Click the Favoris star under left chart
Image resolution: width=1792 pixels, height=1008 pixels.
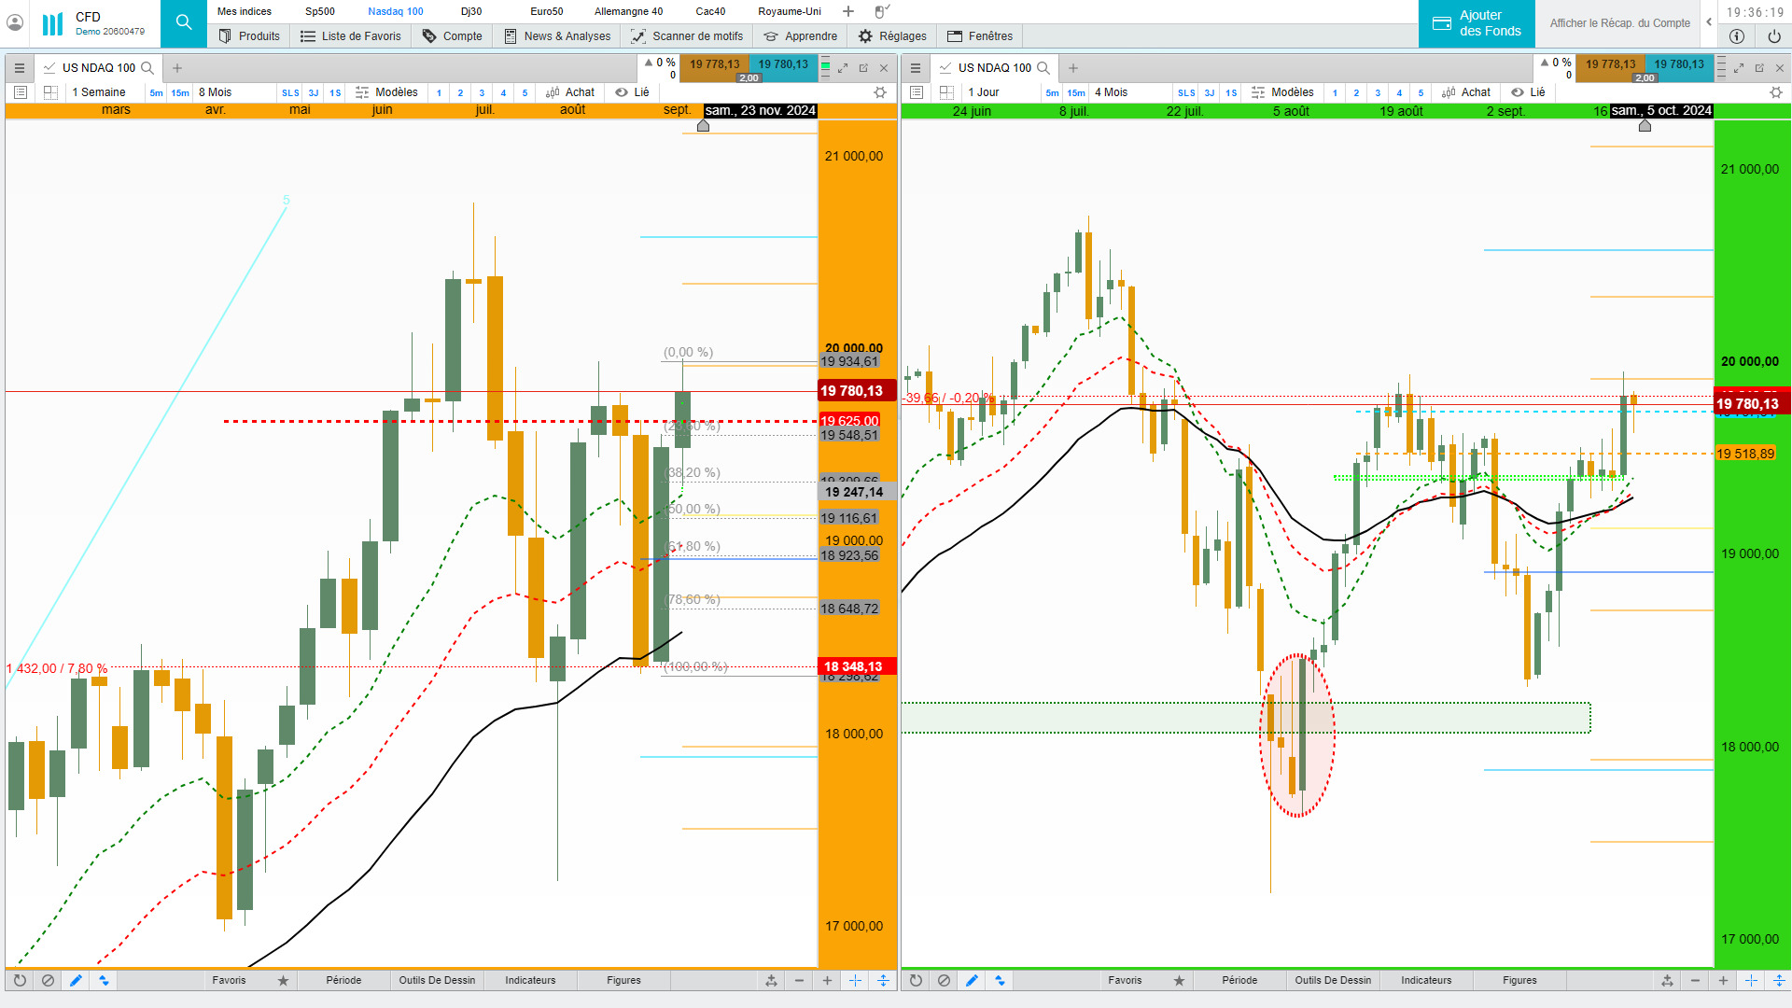tap(283, 981)
